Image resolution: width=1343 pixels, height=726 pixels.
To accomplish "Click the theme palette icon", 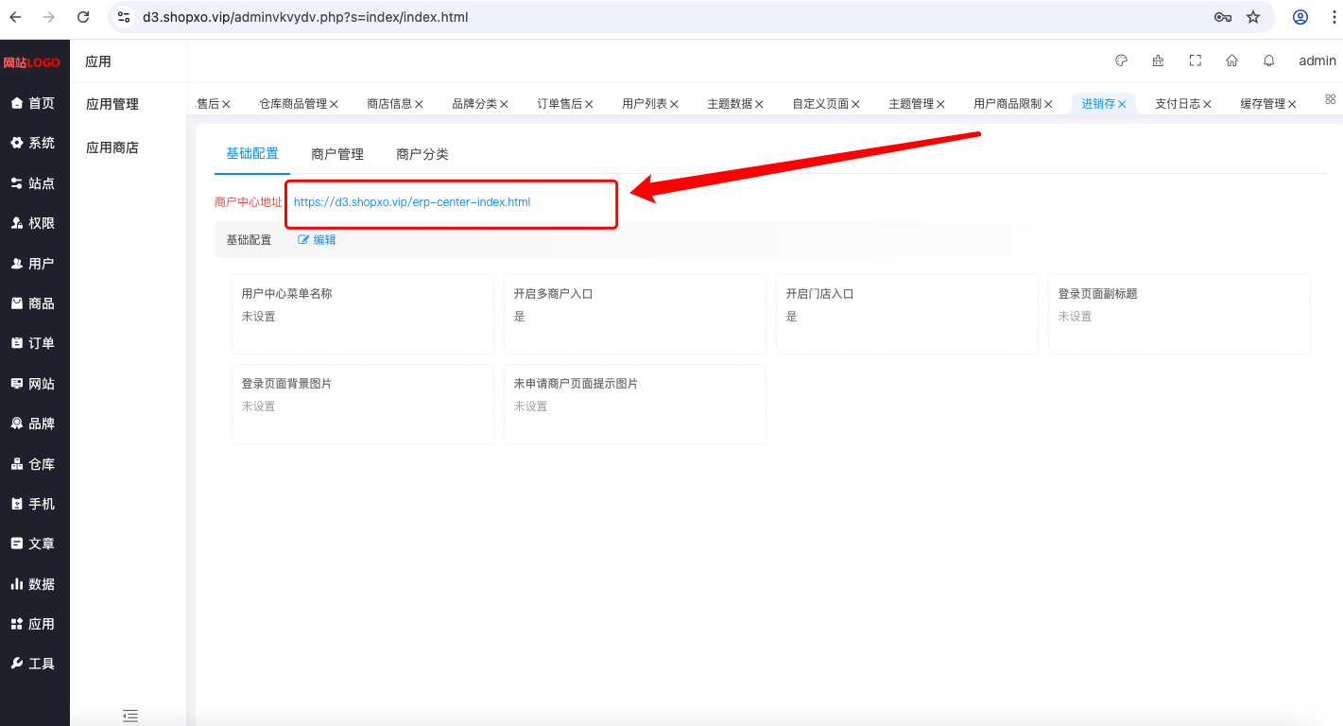I will (1122, 60).
